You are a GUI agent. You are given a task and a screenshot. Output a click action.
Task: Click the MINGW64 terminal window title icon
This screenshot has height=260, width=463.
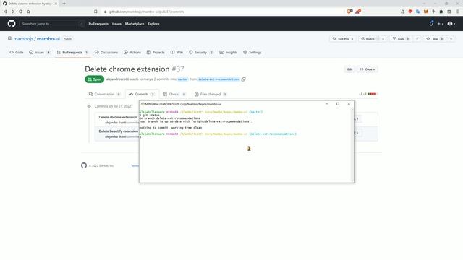pyautogui.click(x=143, y=104)
